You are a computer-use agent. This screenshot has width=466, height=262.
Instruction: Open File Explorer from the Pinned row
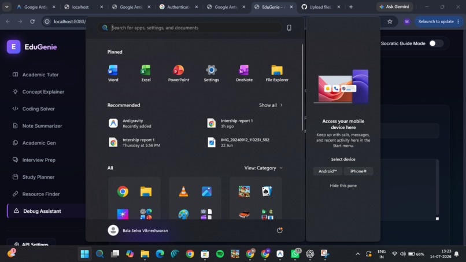click(x=277, y=73)
